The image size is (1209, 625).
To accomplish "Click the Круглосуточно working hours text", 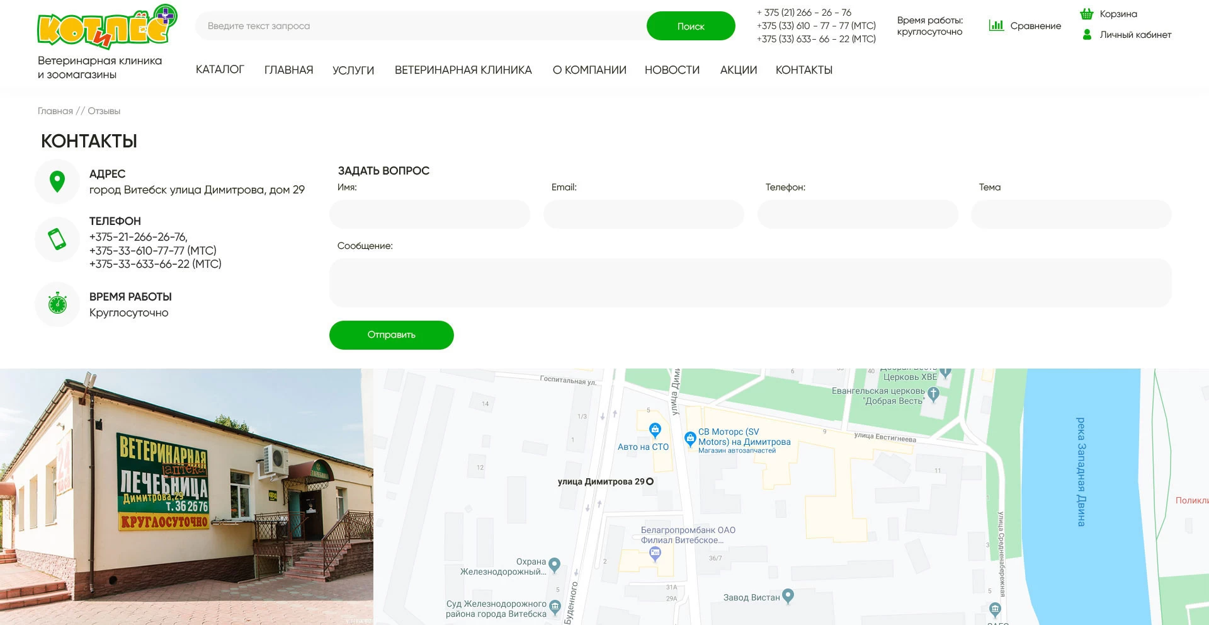I will click(129, 312).
